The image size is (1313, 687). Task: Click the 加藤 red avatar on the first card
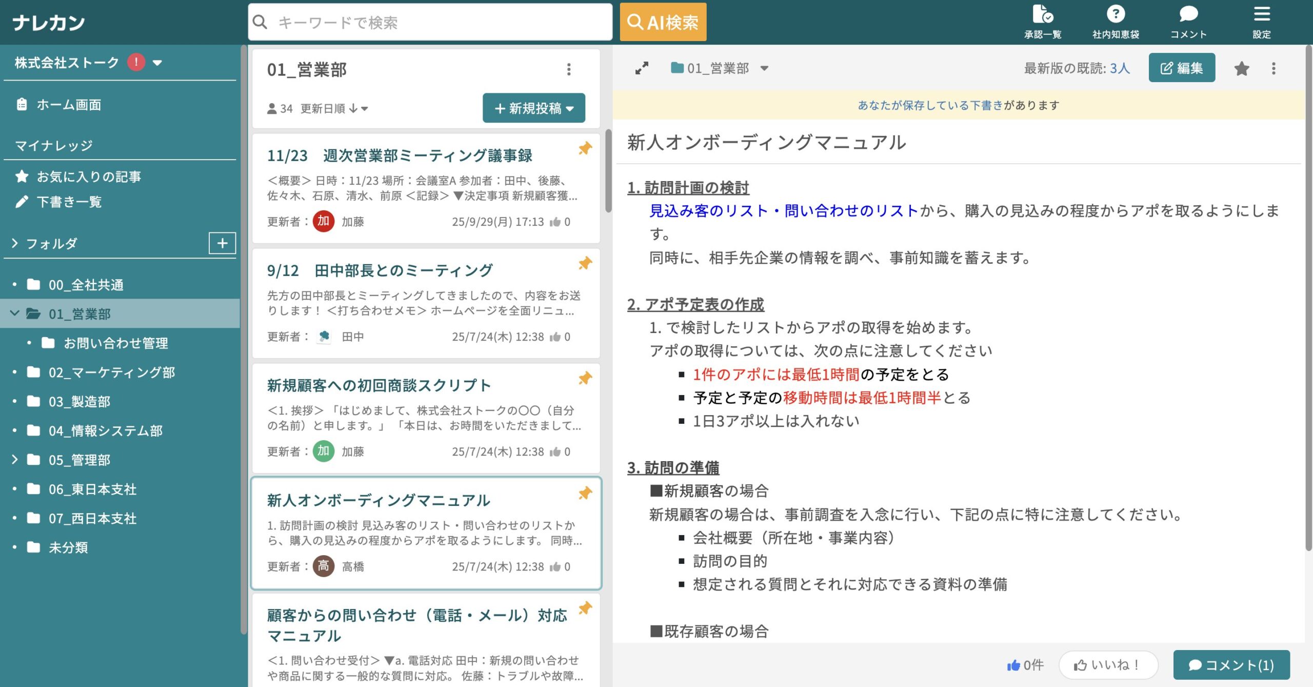[324, 221]
